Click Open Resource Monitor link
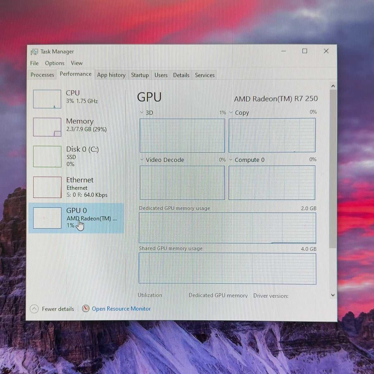Image resolution: width=374 pixels, height=374 pixels. click(121, 309)
